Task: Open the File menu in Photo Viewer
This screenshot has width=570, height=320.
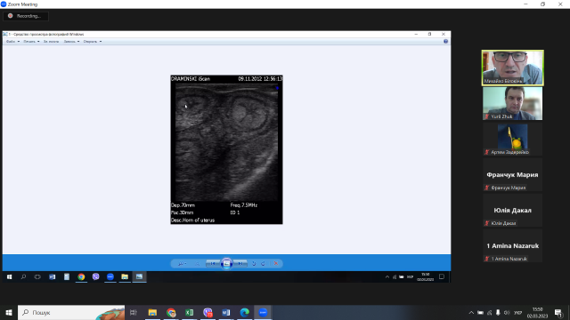Action: point(12,42)
